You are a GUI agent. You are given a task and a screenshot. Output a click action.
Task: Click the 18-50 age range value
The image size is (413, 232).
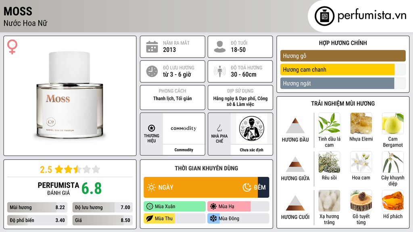[x=238, y=50]
